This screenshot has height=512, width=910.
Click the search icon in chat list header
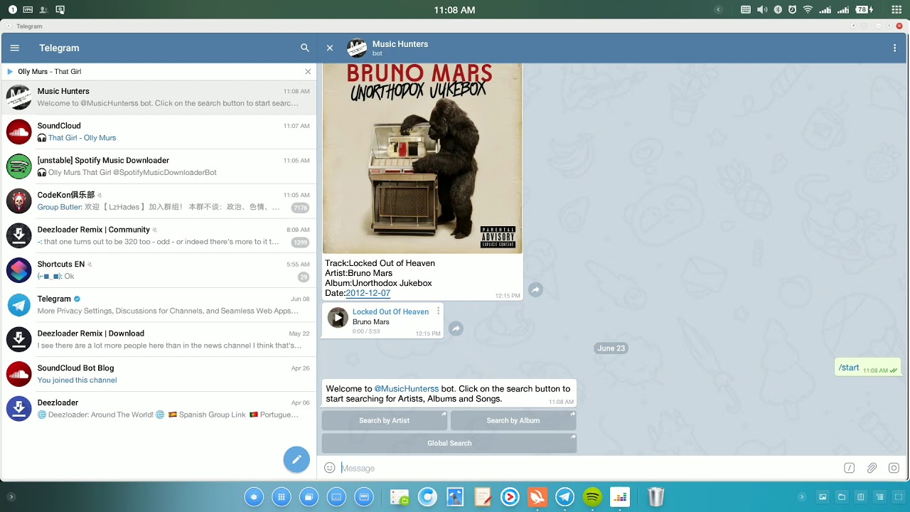pyautogui.click(x=305, y=48)
